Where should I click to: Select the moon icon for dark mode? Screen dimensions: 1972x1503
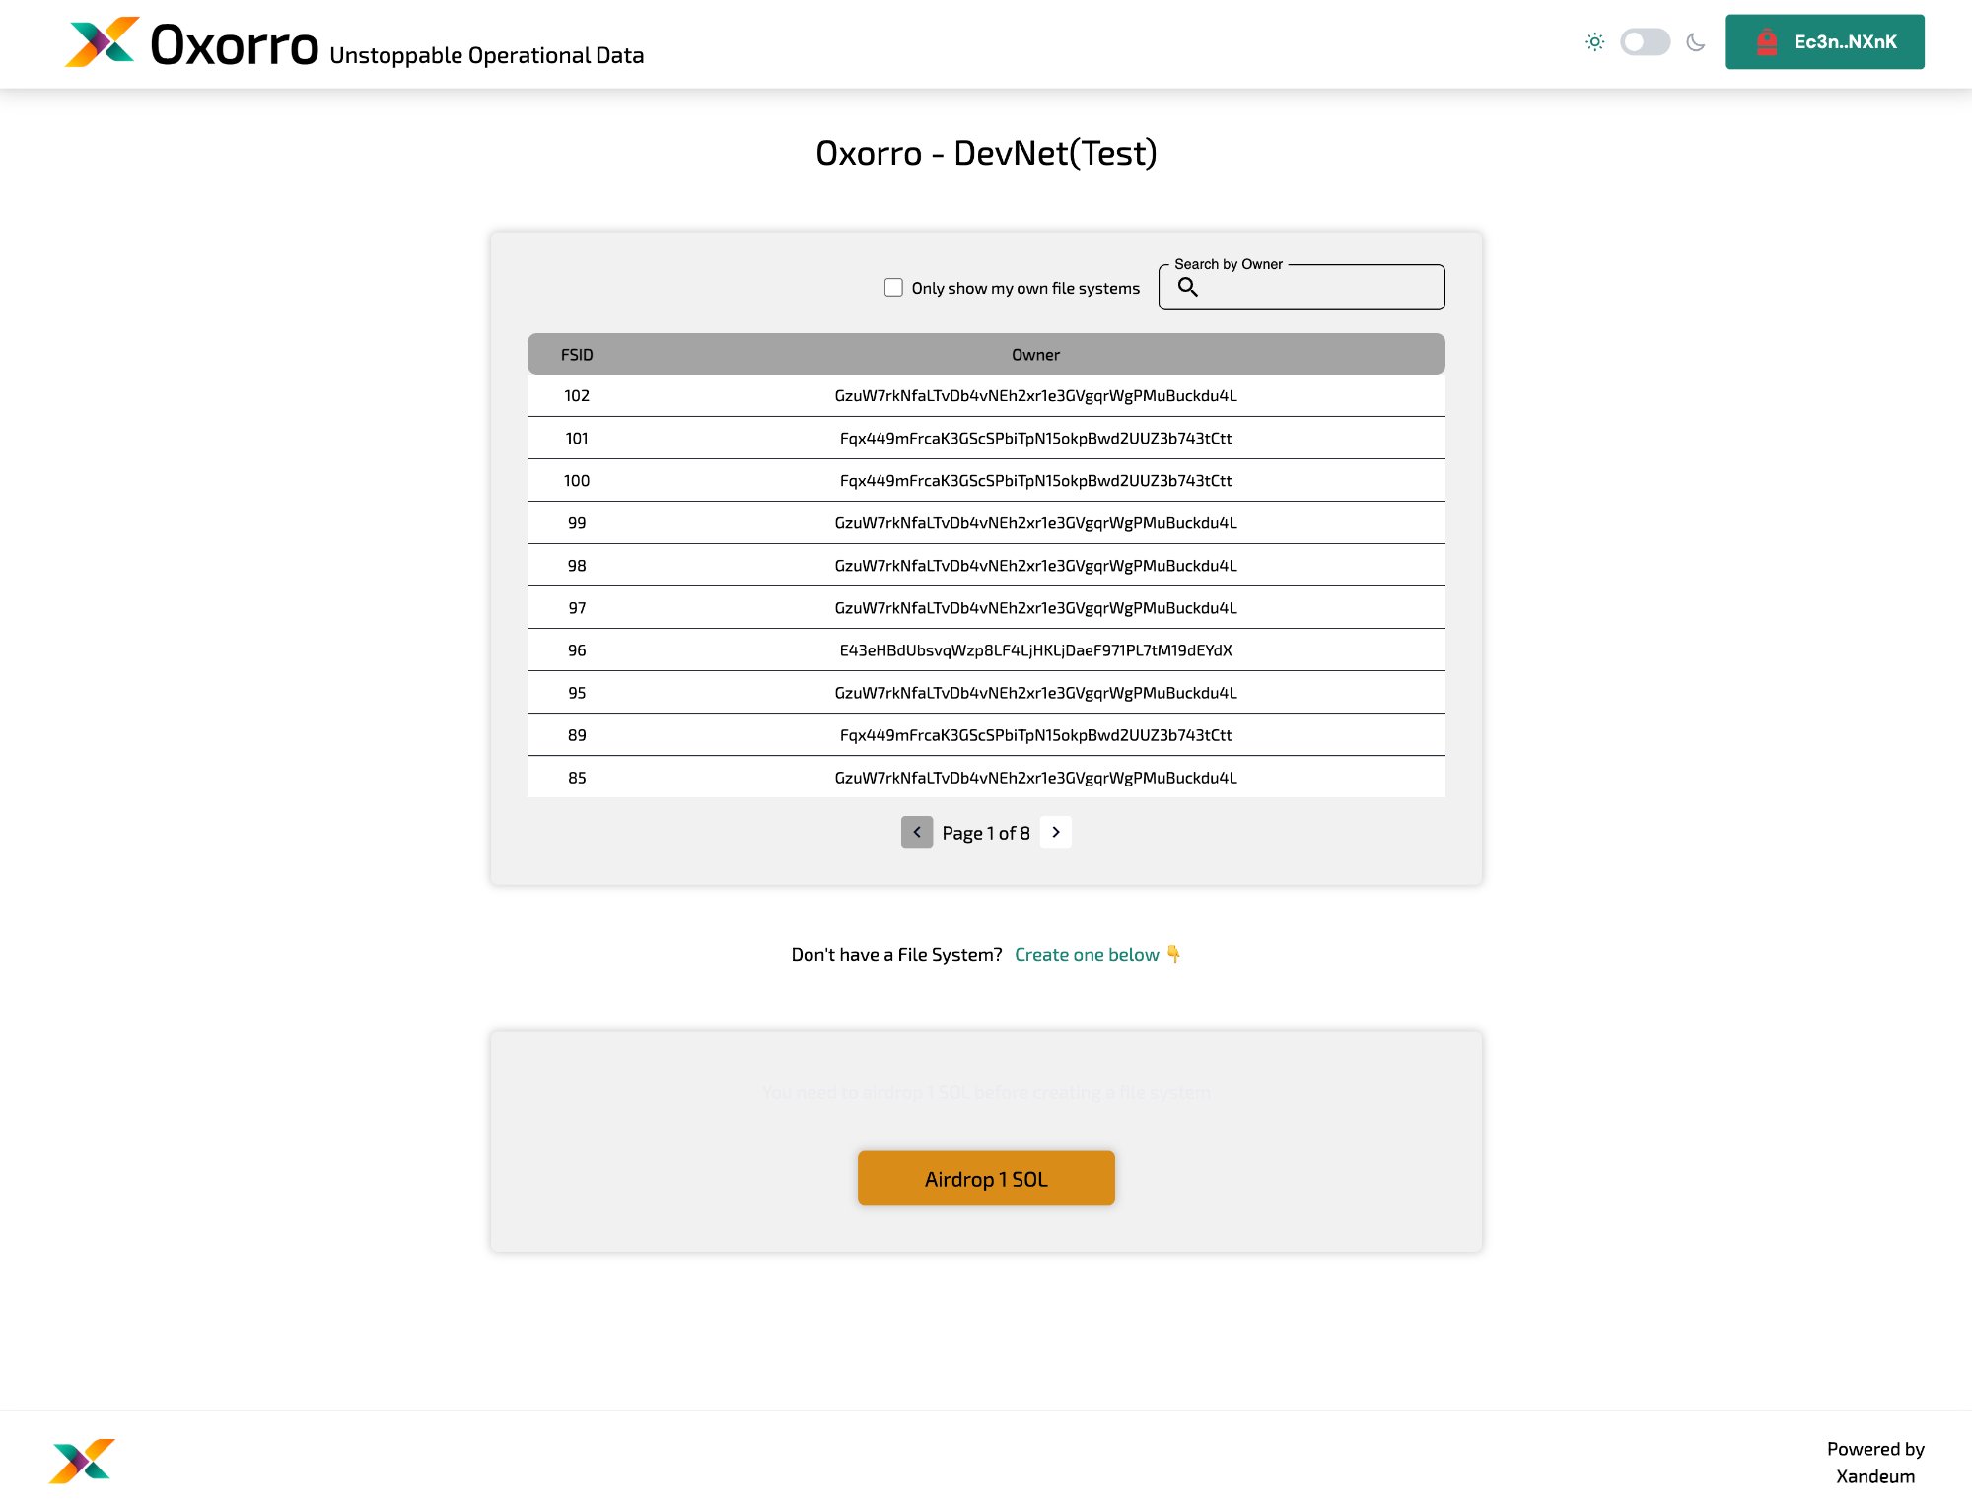point(1696,42)
